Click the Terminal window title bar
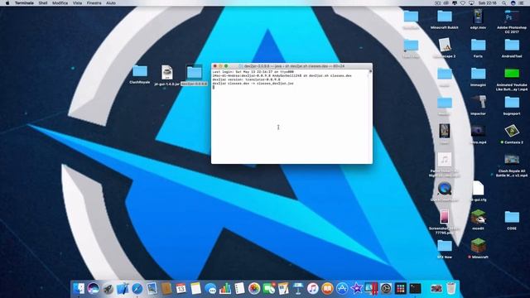Image resolution: width=530 pixels, height=298 pixels. (x=291, y=66)
